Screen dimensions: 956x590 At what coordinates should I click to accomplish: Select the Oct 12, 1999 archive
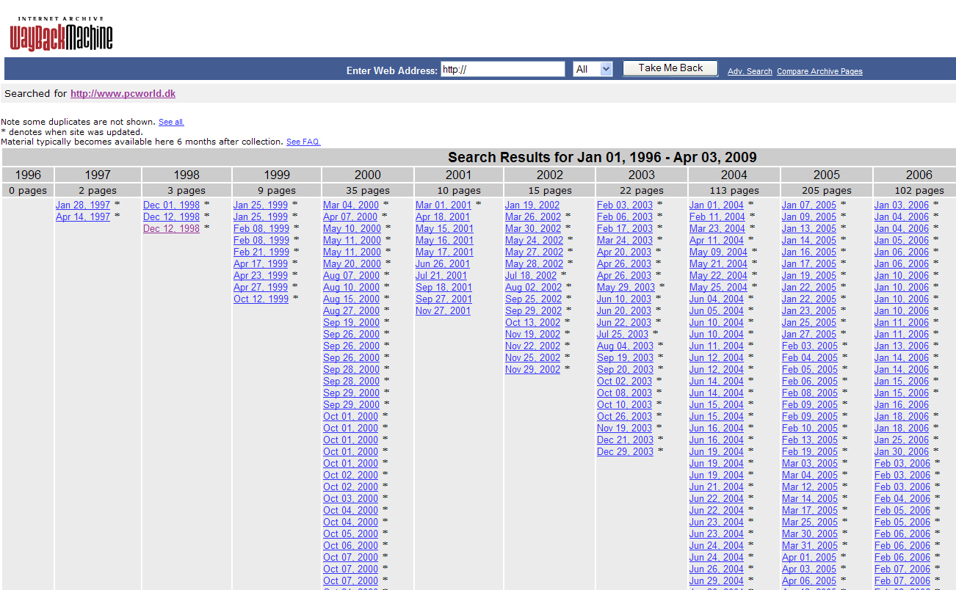(261, 299)
